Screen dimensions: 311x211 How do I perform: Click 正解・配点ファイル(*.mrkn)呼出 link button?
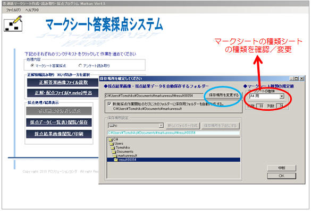pos(63,93)
